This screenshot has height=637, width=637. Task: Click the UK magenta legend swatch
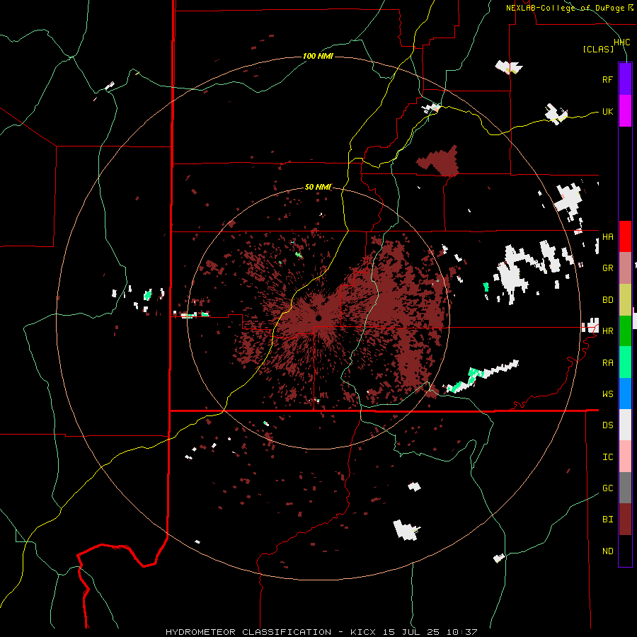tap(625, 111)
